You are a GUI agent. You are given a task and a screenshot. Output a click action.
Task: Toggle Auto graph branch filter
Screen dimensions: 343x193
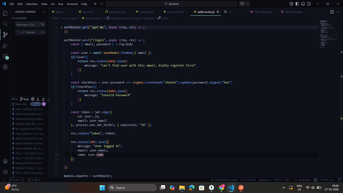pyautogui.click(x=24, y=99)
